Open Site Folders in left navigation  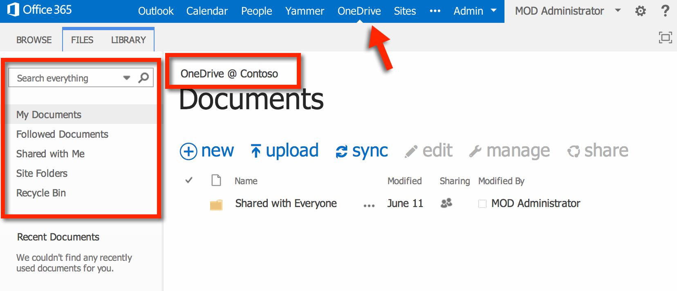coord(42,173)
